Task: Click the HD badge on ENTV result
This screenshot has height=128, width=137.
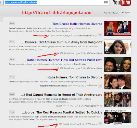Action: (100, 123)
